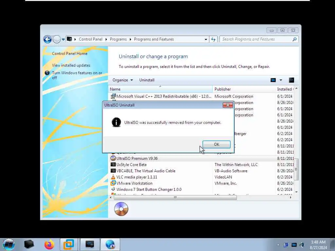Select VBCABLE, The Virtual Audio Cable
Image resolution: width=335 pixels, height=251 pixels.
pyautogui.click(x=201, y=171)
